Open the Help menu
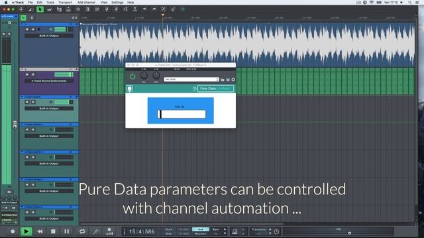The height and width of the screenshot is (238, 424). (x=131, y=3)
